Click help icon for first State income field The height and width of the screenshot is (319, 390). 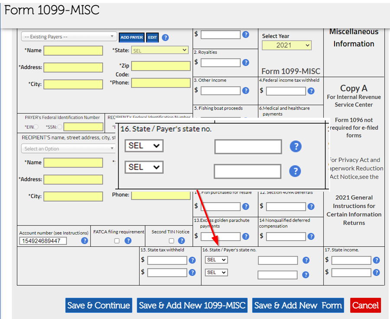coord(376,261)
